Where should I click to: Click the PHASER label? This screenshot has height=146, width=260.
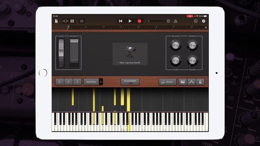(192, 70)
